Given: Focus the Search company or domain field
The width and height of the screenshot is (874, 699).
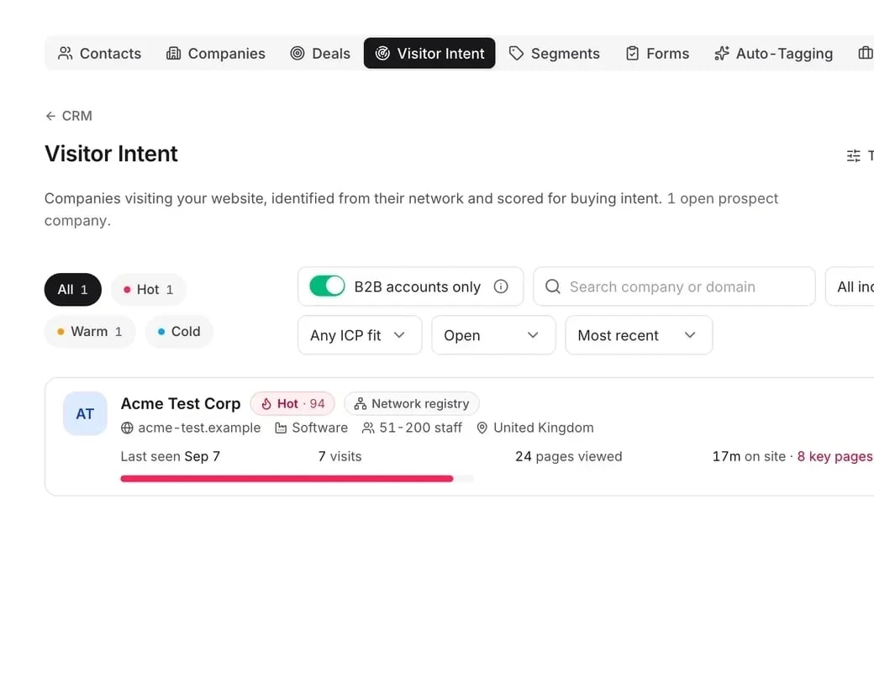Looking at the screenshot, I should (x=674, y=286).
